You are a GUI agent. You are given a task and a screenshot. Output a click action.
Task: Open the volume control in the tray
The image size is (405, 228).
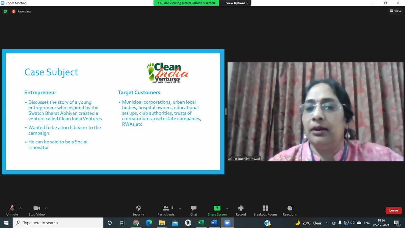(x=352, y=223)
